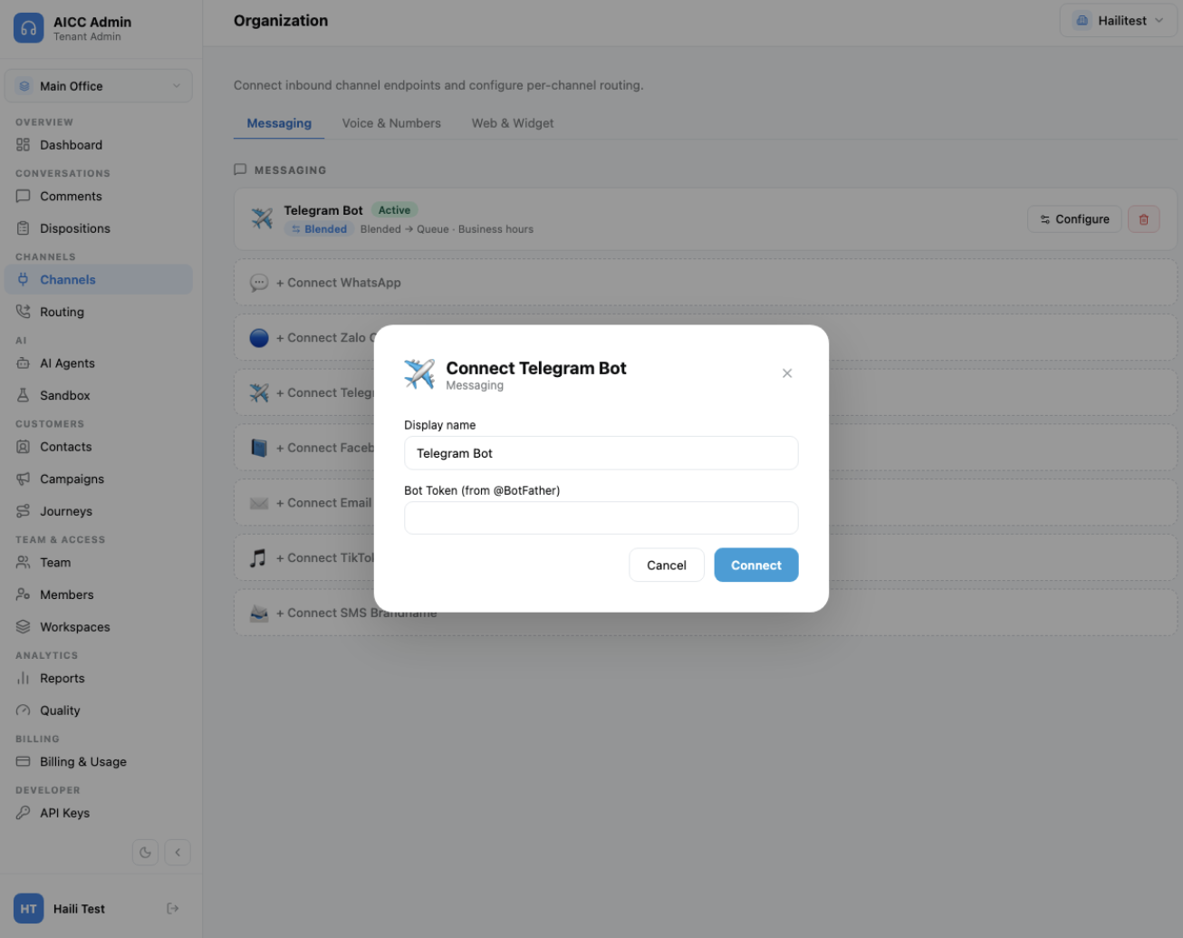Screen dimensions: 1183x938
Task: Click the Members icon in the sidebar
Action: point(24,595)
